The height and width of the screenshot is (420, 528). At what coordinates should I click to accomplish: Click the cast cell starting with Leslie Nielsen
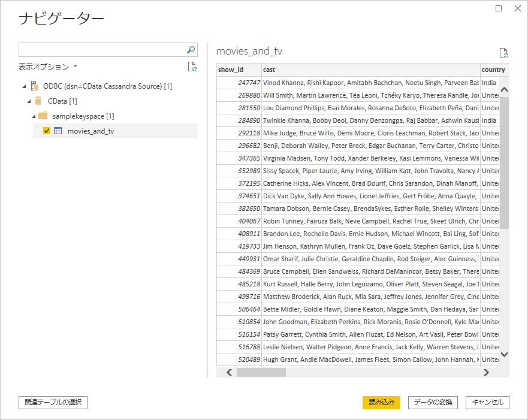[371, 347]
